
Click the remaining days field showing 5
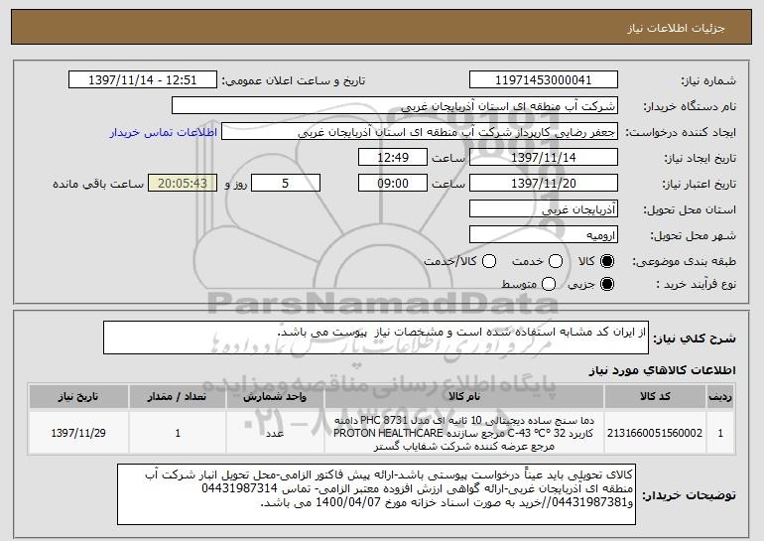[x=286, y=184]
